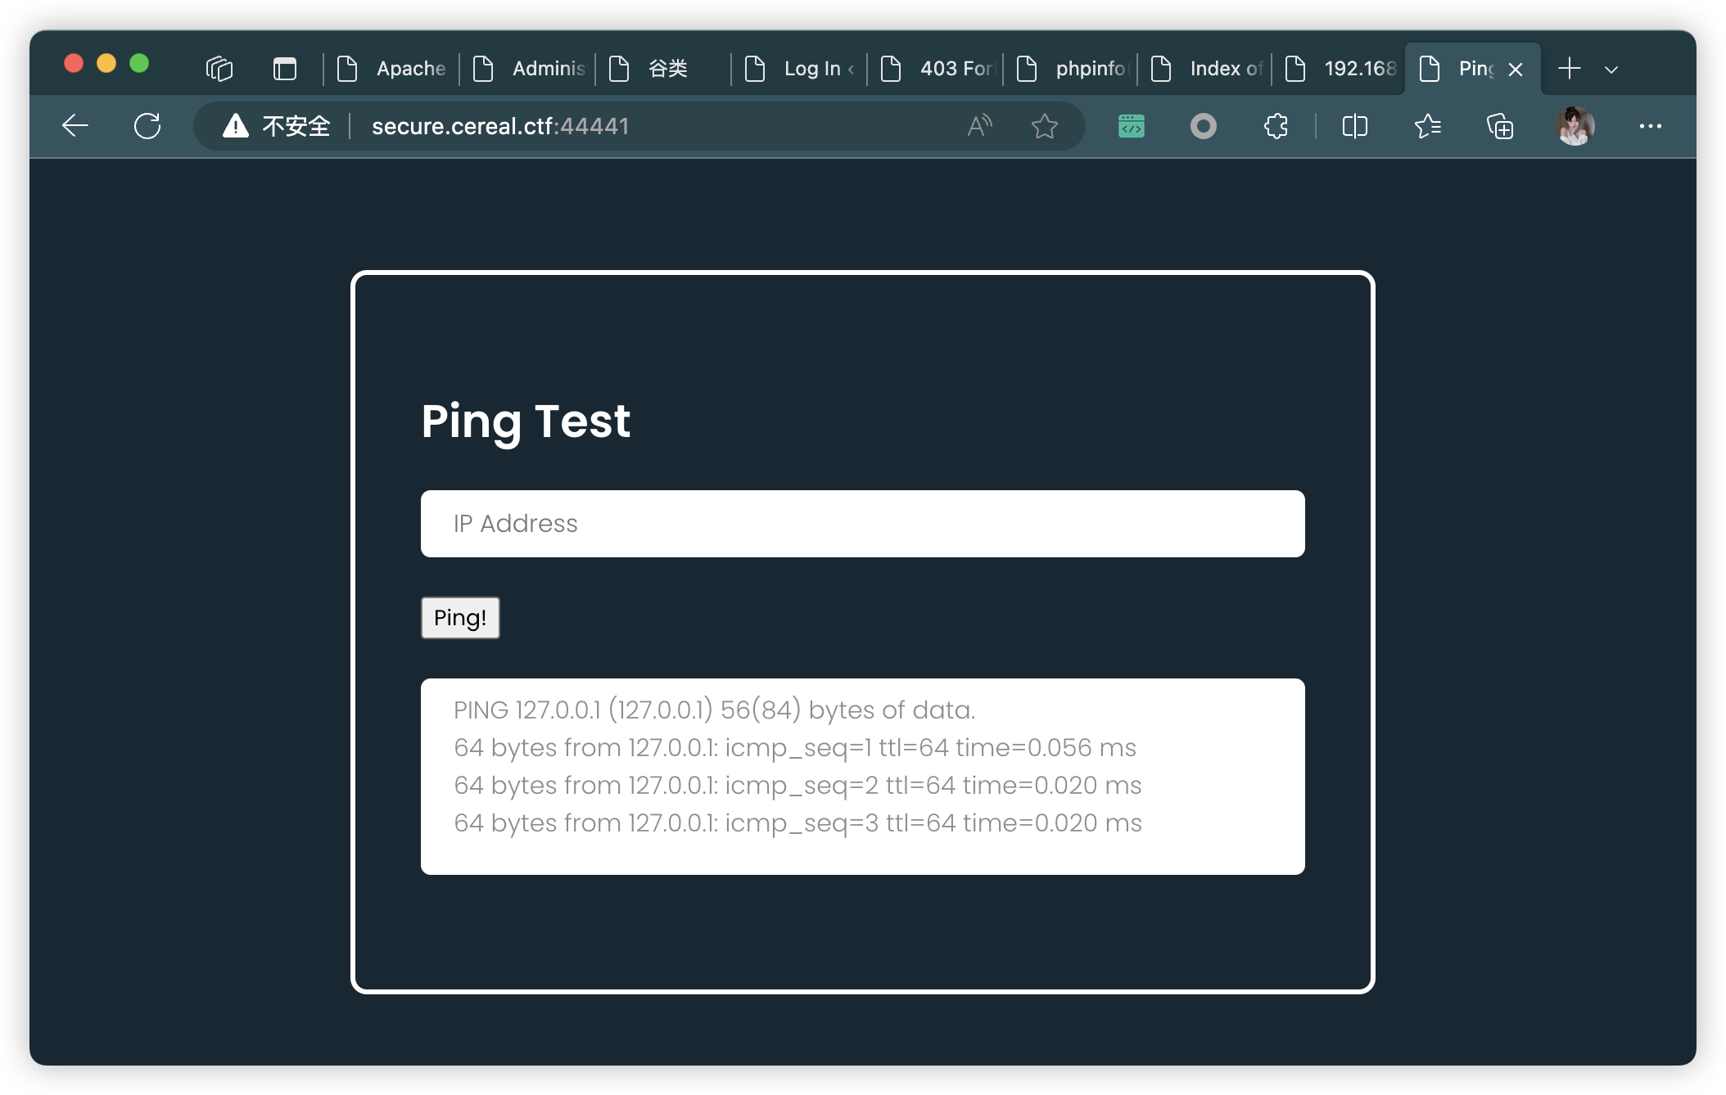Open a new tab with plus button

point(1569,69)
